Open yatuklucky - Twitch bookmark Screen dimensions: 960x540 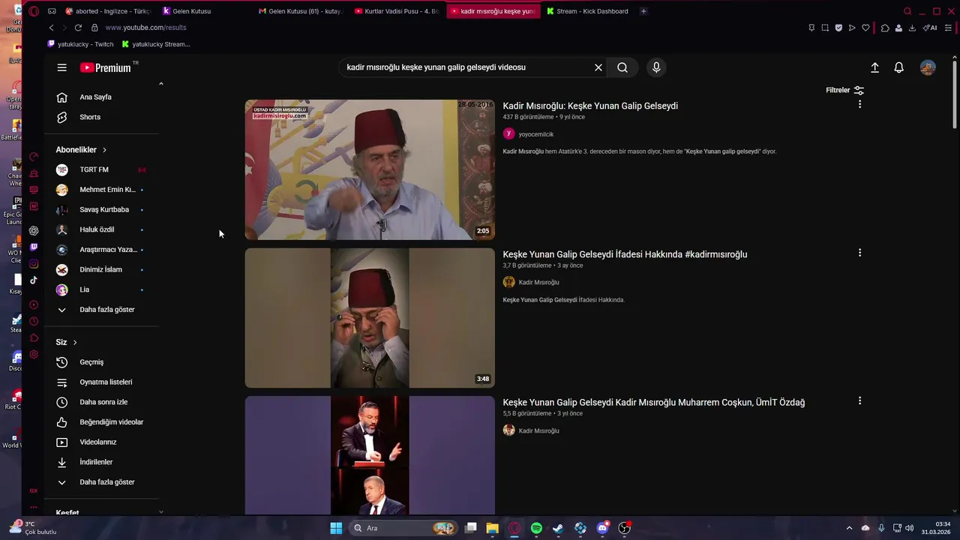point(80,44)
